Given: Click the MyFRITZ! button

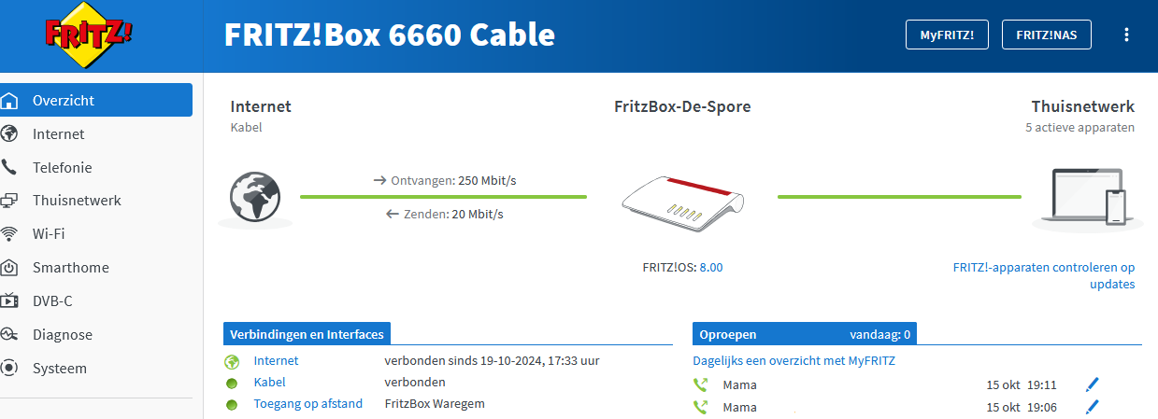Looking at the screenshot, I should pos(947,35).
